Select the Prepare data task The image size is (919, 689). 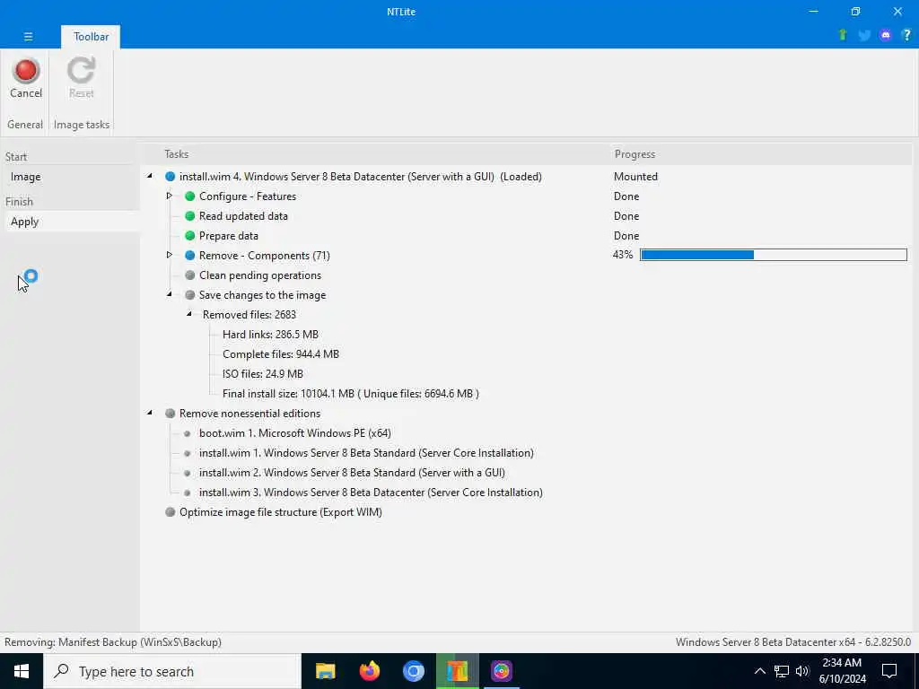point(229,236)
